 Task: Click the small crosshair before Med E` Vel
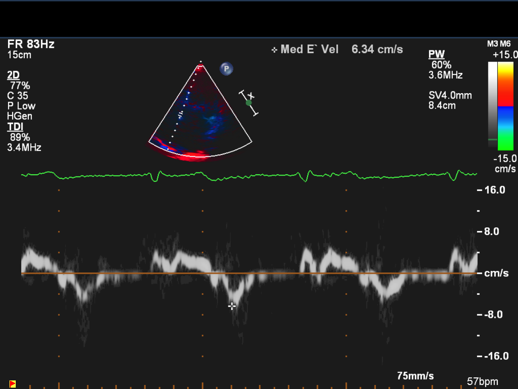[x=274, y=50]
